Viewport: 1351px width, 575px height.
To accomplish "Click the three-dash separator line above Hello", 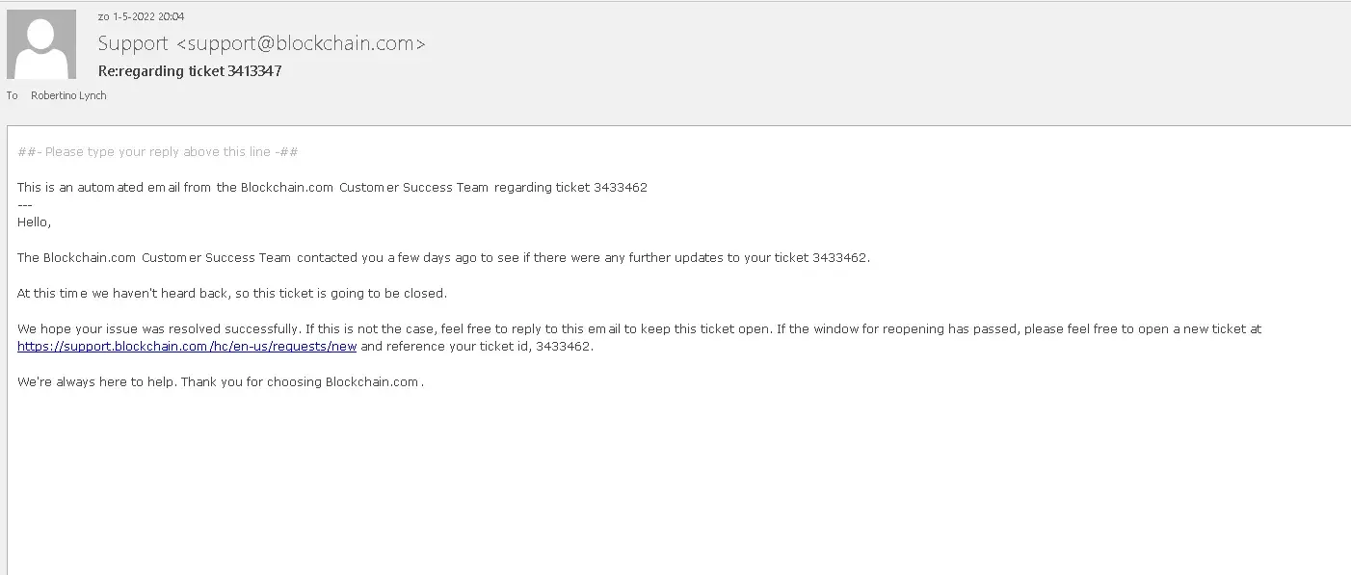I will (x=25, y=205).
